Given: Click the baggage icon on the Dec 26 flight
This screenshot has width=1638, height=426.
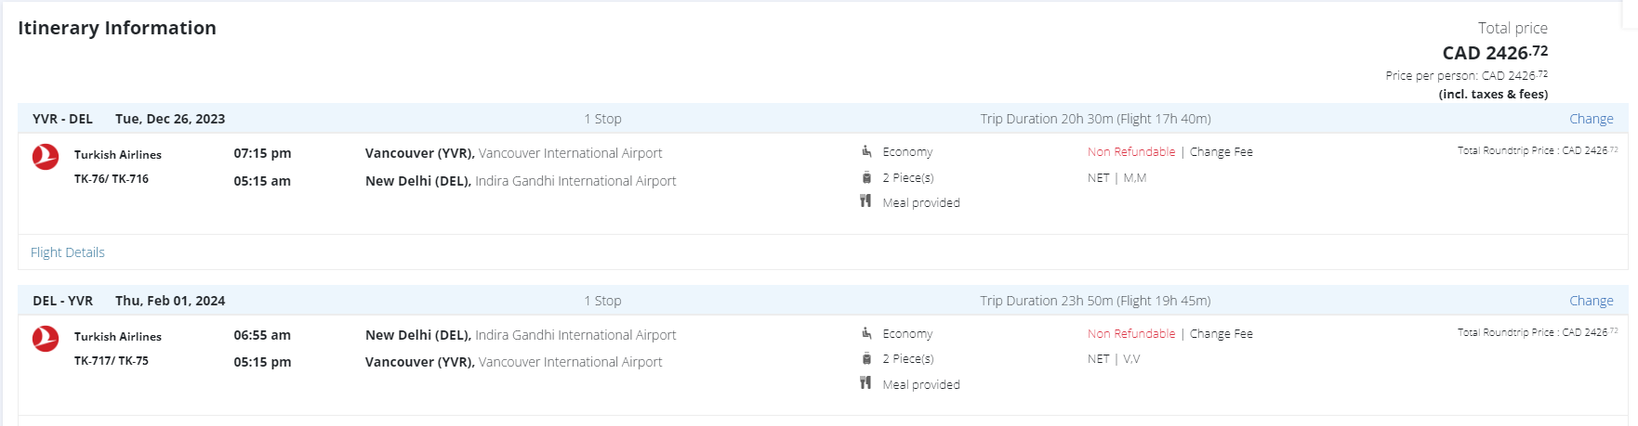Looking at the screenshot, I should pyautogui.click(x=866, y=177).
